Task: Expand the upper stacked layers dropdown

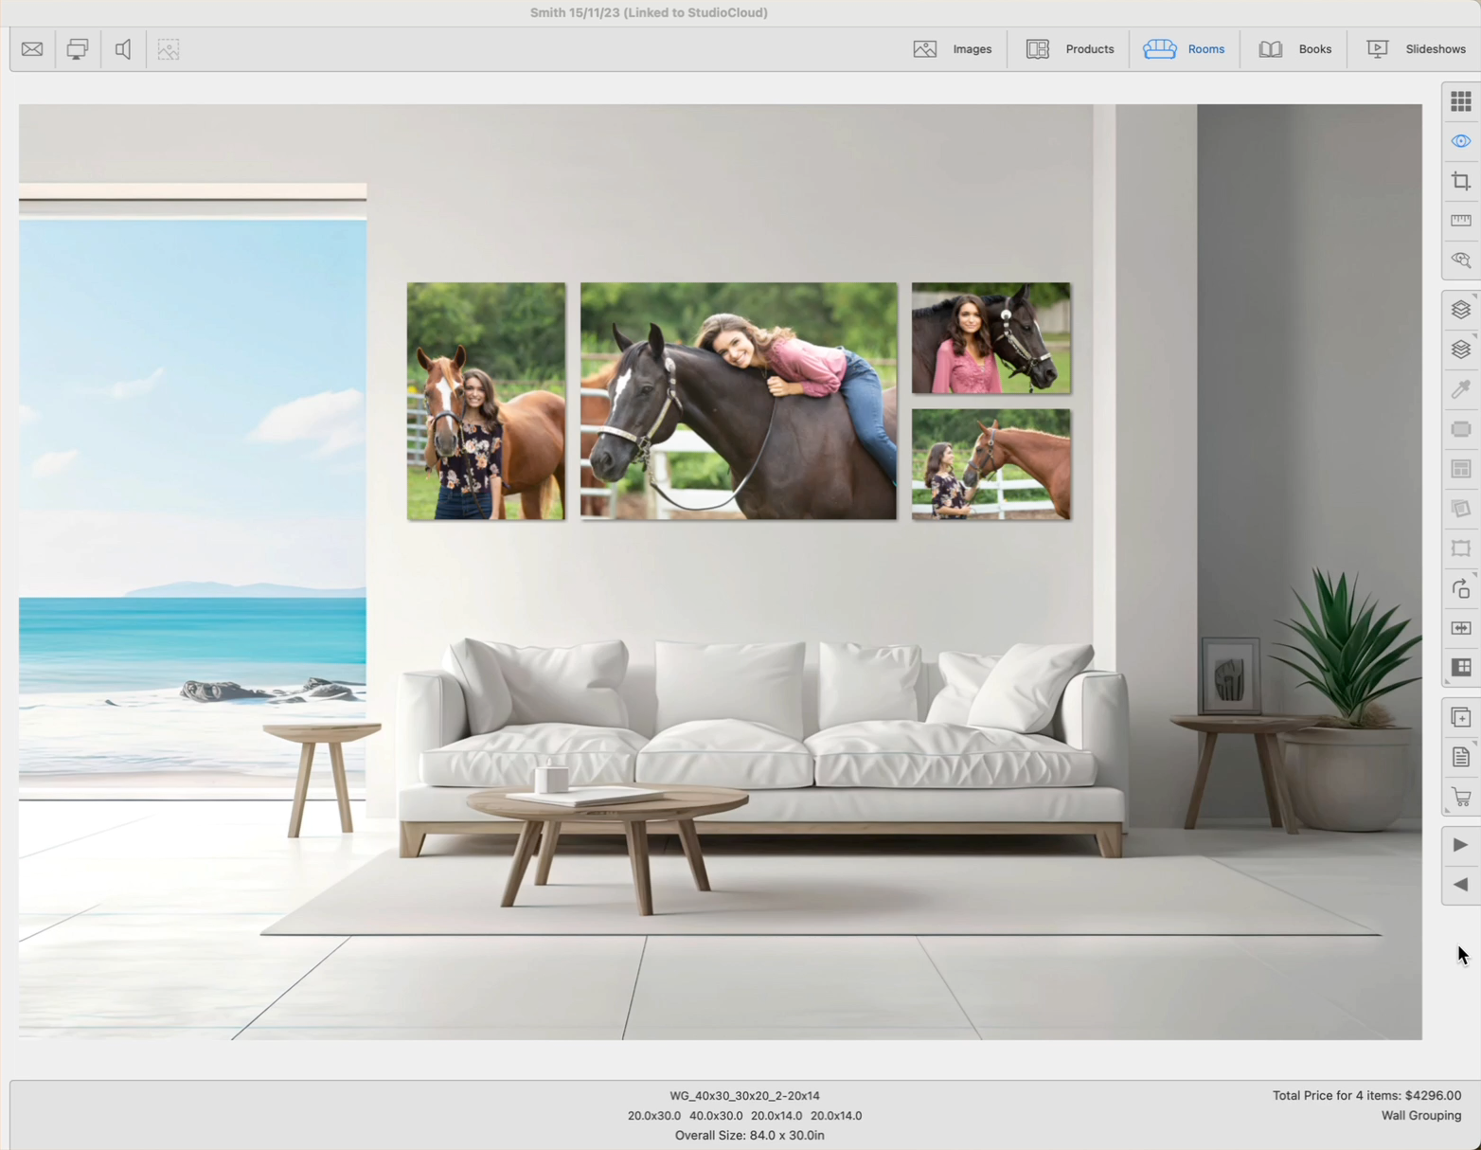Action: click(1461, 310)
